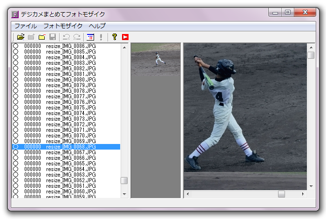This screenshot has width=326, height=219.
Task: Toggle circle marker for resize_IMG_0086.JPG
Action: [15, 46]
